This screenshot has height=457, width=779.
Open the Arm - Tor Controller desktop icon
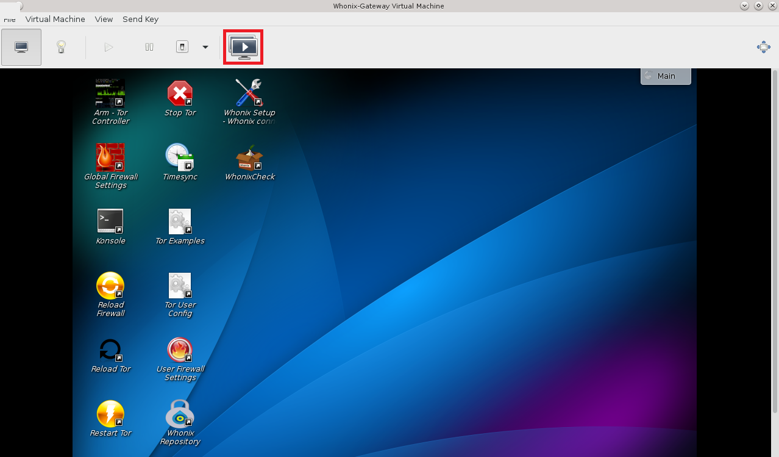click(110, 93)
